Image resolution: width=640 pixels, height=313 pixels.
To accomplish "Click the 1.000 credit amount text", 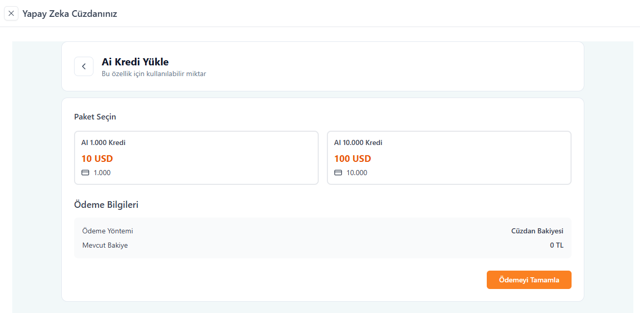I will point(102,173).
